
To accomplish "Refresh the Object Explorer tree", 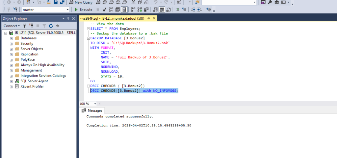I will tap(51, 26).
